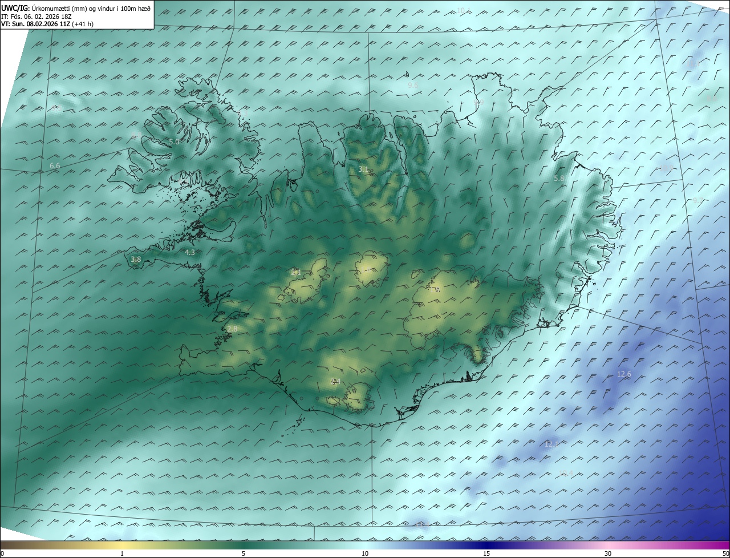Click the title 'Úrkomumætti (mm) og vindur i 100m hæð'
The height and width of the screenshot is (558, 730).
coord(91,8)
